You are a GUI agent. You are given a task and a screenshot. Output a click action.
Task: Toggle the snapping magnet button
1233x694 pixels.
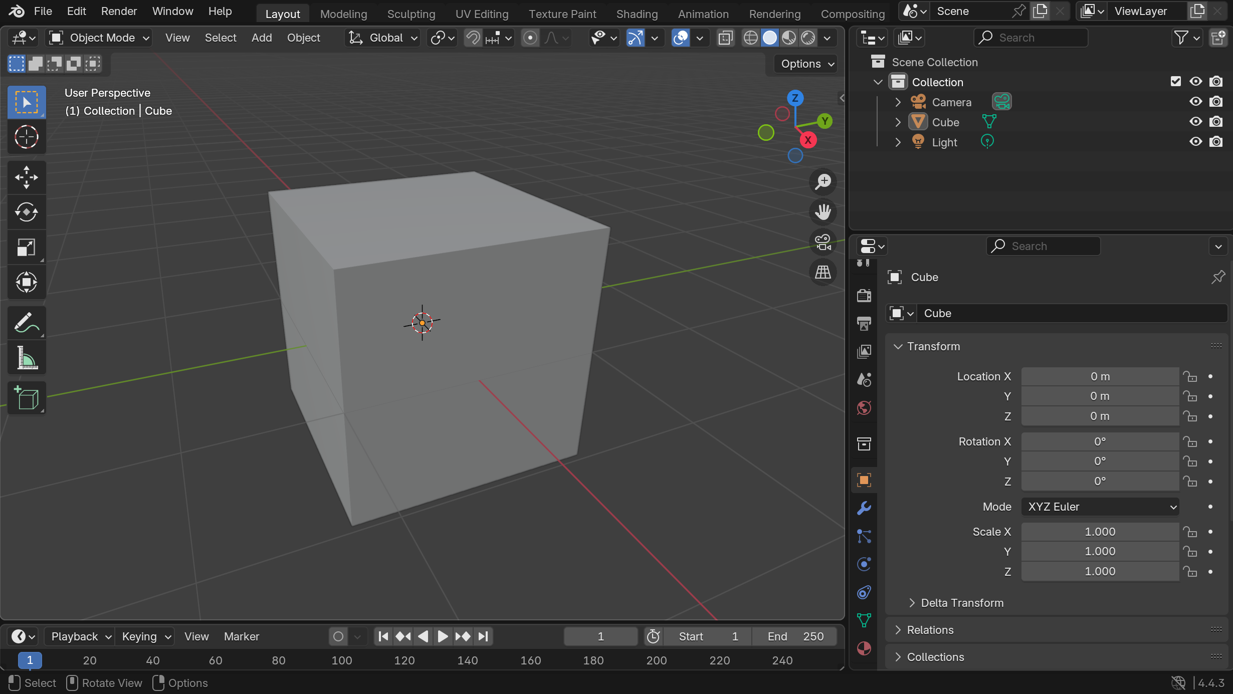point(473,38)
